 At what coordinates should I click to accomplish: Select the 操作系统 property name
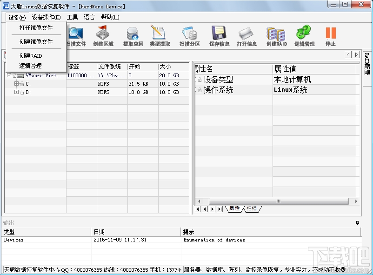[218, 90]
